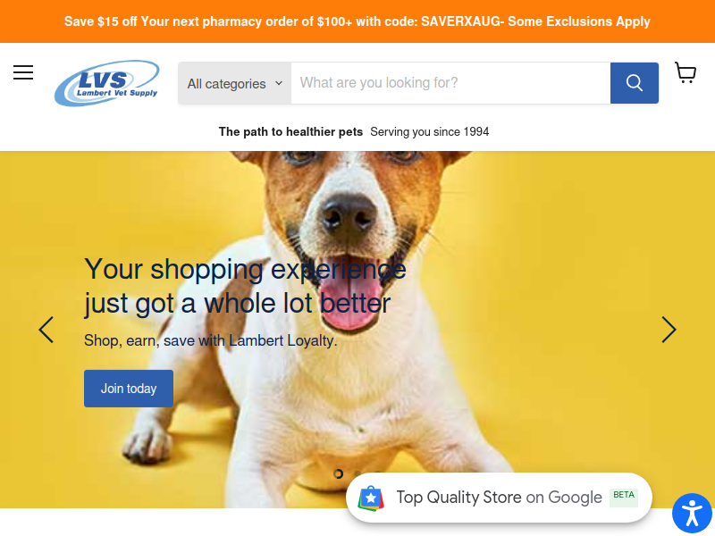715x536 pixels.
Task: Click the magnifying glass search button
Action: pos(635,83)
